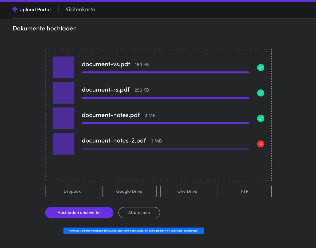Choose Dropbox as upload source
Screen dimensions: 316x248
tap(72, 191)
